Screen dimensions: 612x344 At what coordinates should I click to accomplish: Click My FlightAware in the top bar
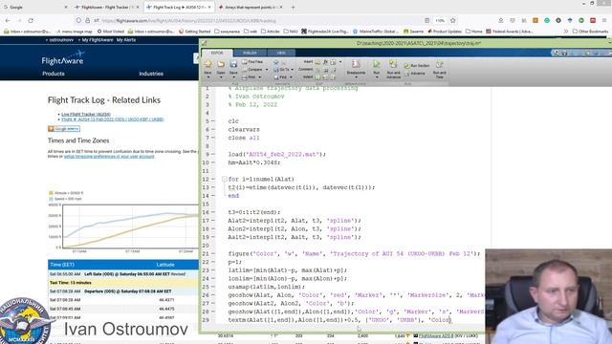pos(98,40)
